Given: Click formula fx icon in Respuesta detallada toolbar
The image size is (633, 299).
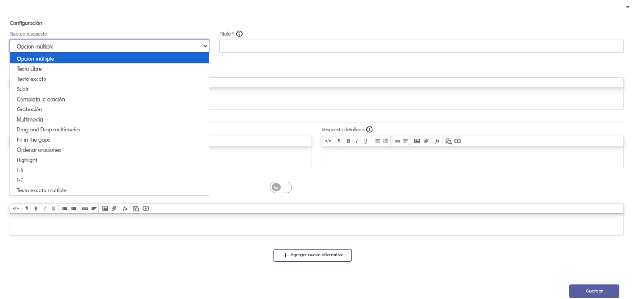Looking at the screenshot, I should point(437,141).
